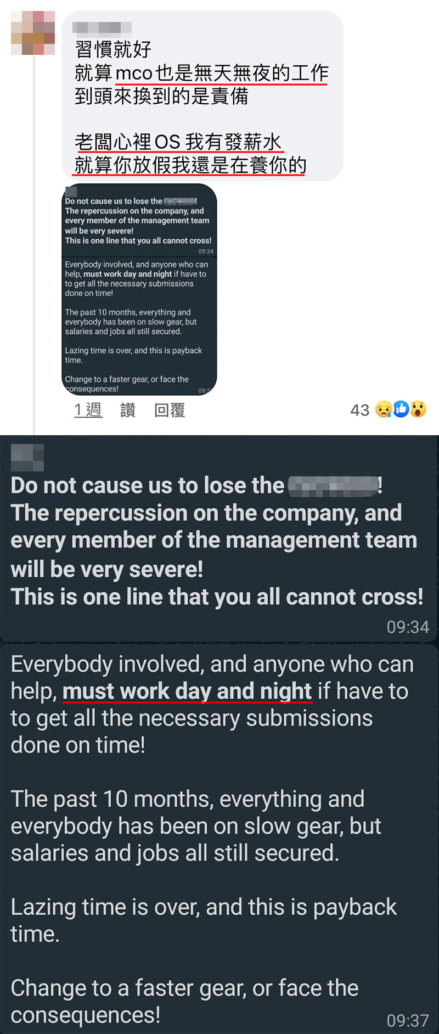Click the wow face reaction emoji
Image resolution: width=439 pixels, height=1034 pixels.
418,409
